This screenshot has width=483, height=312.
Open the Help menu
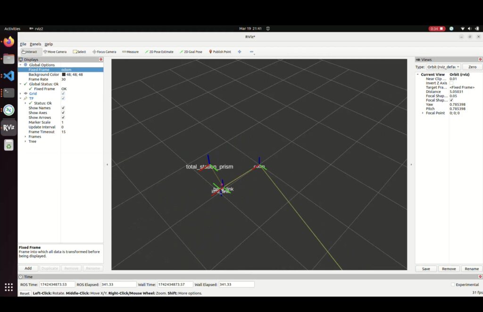pyautogui.click(x=49, y=44)
